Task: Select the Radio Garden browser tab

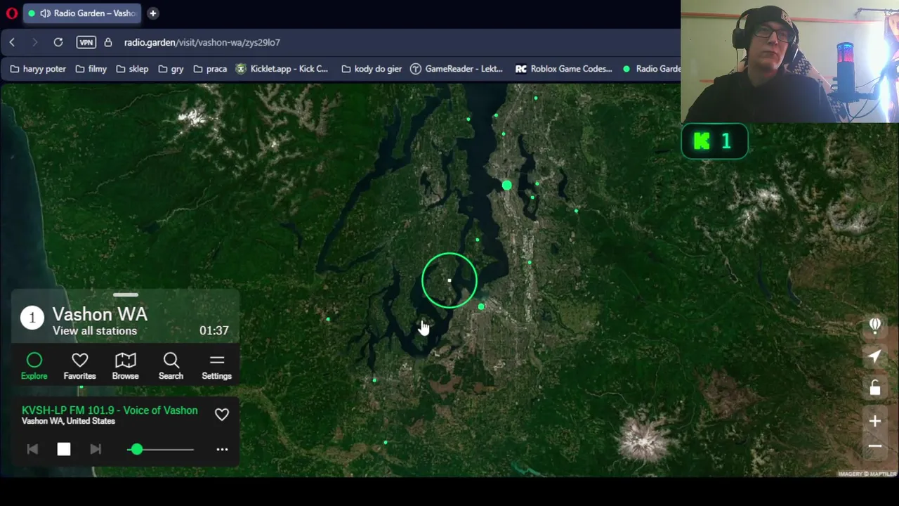Action: click(82, 13)
